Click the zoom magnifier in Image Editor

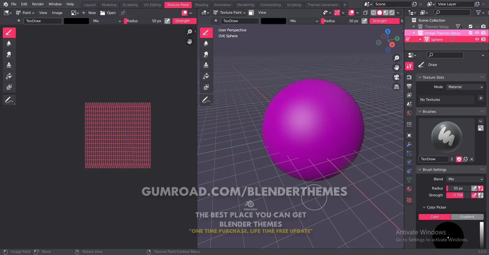[x=189, y=32]
